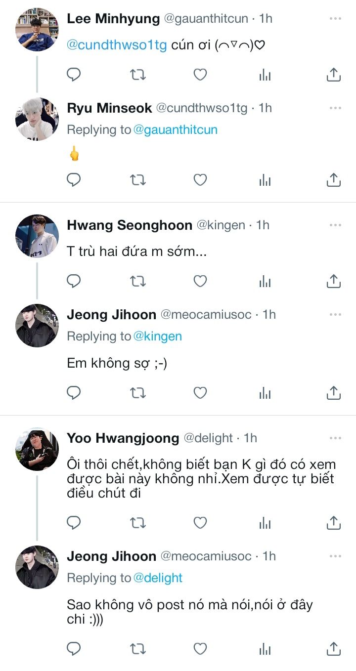Open more options for Hwang Seonghoon's tweet
Image resolution: width=356 pixels, height=671 pixels.
click(335, 225)
